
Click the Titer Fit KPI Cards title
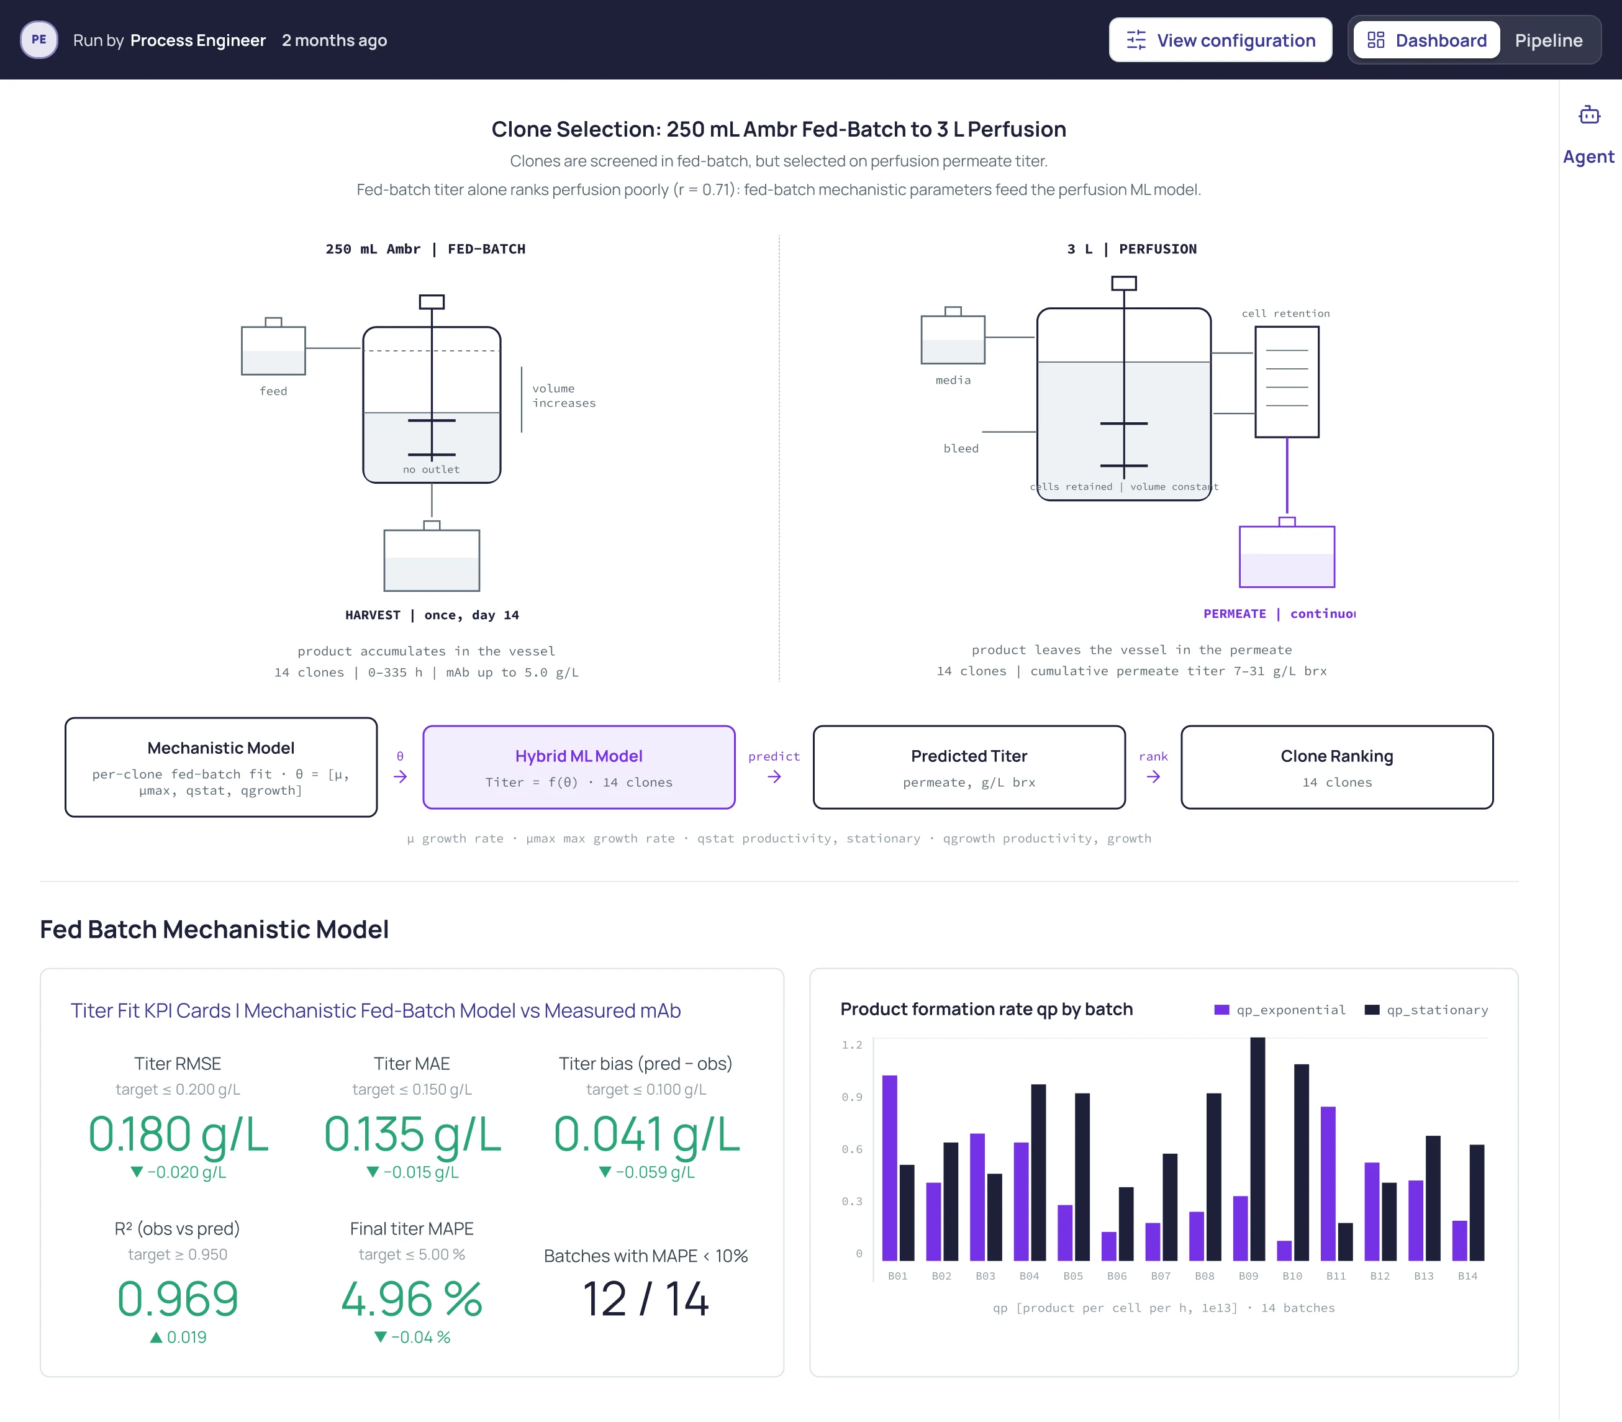click(x=375, y=1010)
